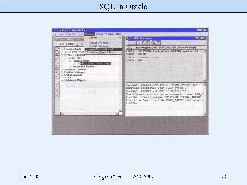The width and height of the screenshot is (247, 185).
Task: Choose Program Unit Editor from Program menu
Action: [103, 42]
